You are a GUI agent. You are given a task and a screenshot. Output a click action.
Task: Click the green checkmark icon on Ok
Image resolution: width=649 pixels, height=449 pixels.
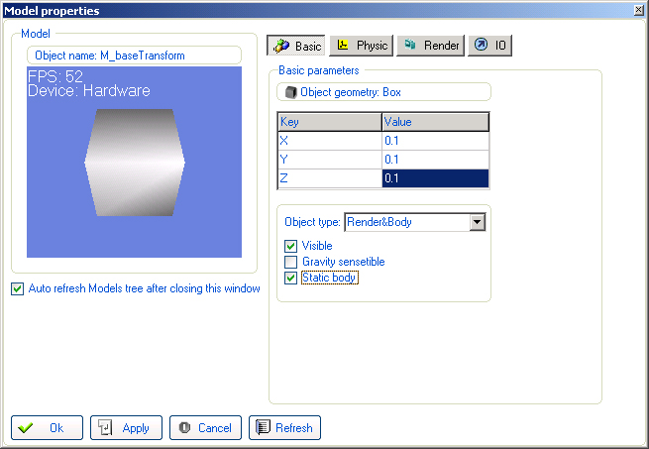pyautogui.click(x=26, y=428)
